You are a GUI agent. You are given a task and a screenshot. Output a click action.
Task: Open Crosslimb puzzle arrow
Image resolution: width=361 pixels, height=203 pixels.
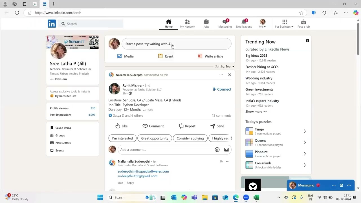305,165
